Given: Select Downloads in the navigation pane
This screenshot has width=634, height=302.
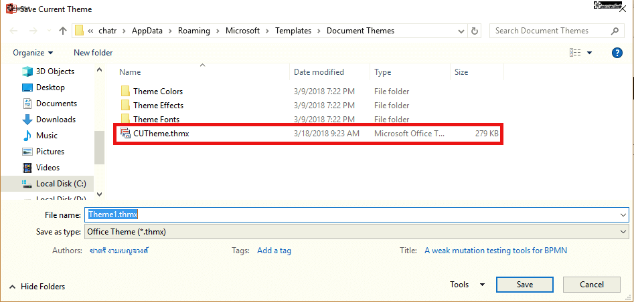Looking at the screenshot, I should 56,120.
